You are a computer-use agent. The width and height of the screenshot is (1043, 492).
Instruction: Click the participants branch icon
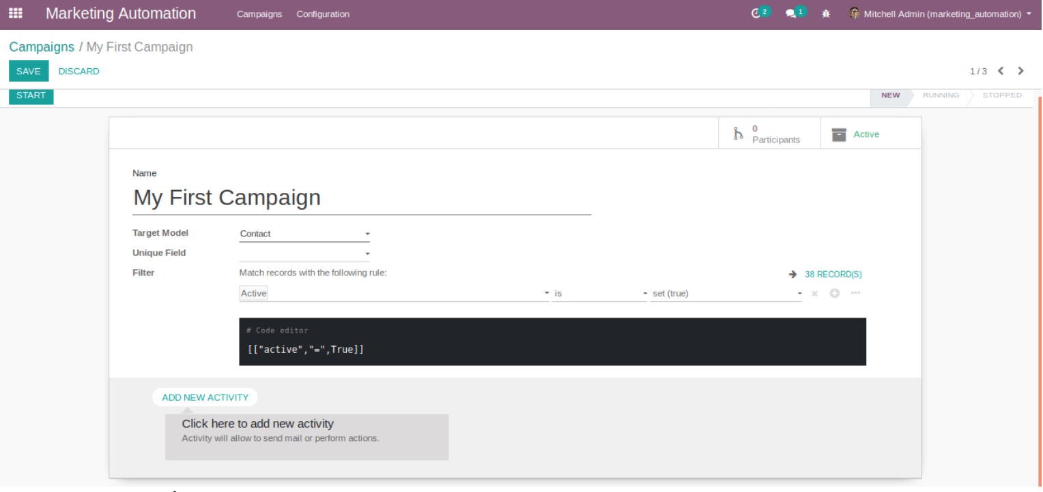pyautogui.click(x=738, y=134)
